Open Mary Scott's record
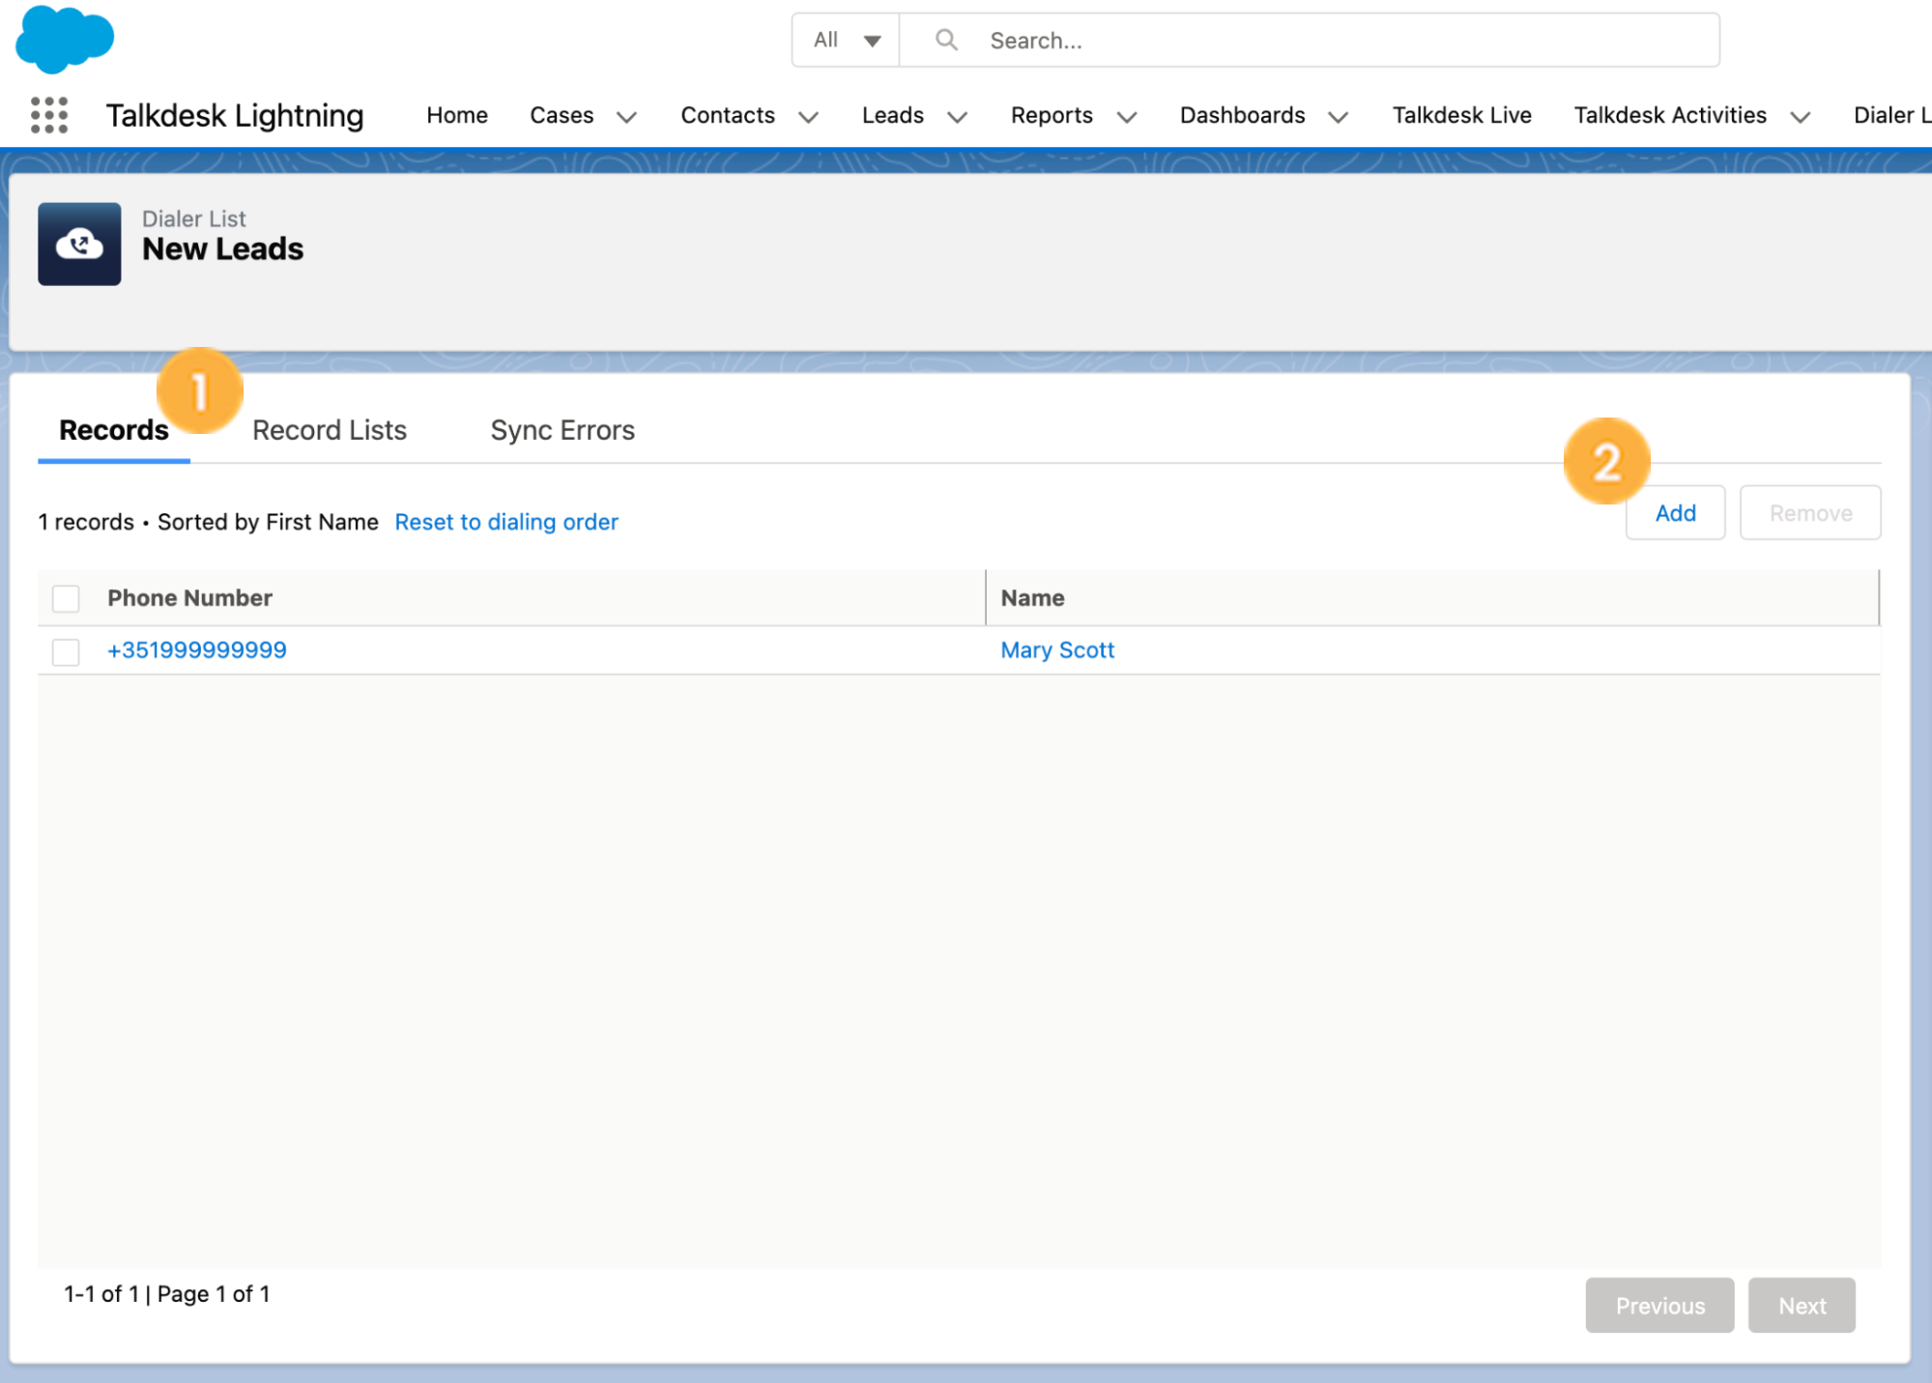The width and height of the screenshot is (1932, 1383). coord(1056,649)
